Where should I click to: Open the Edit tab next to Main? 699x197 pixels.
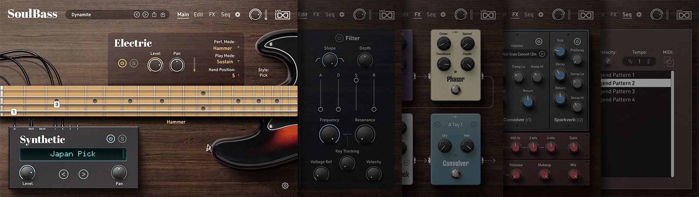tap(199, 14)
